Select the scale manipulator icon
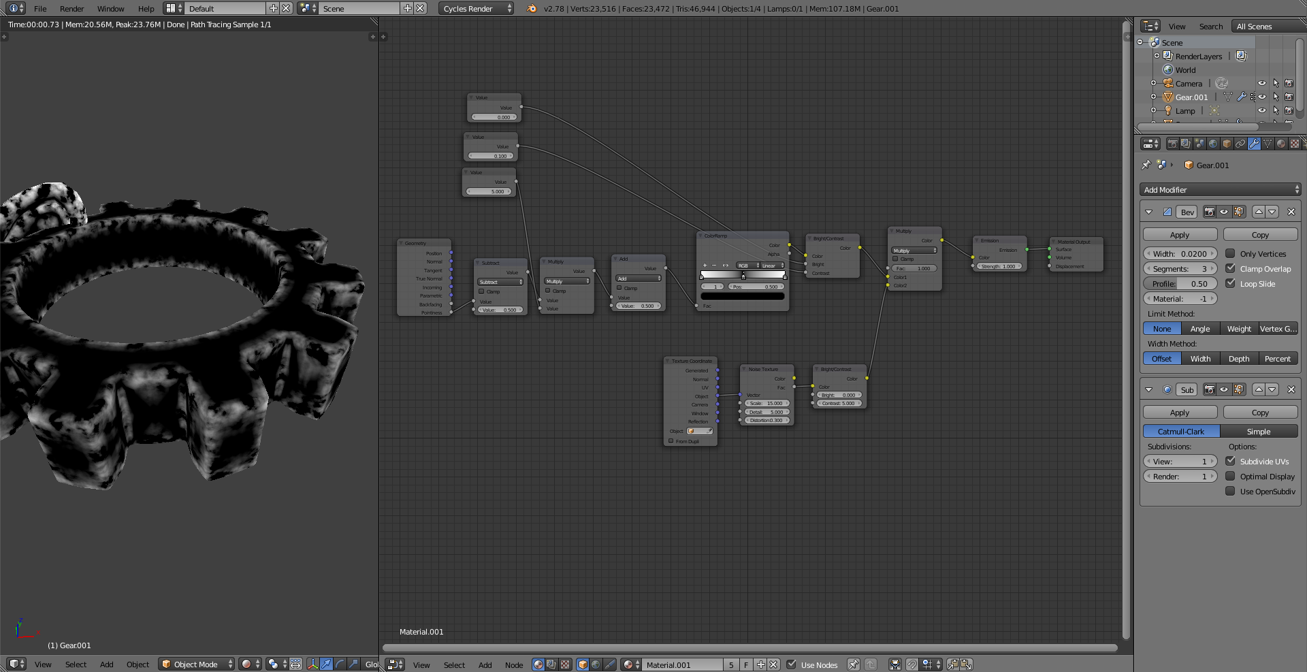The height and width of the screenshot is (672, 1307). pos(353,664)
